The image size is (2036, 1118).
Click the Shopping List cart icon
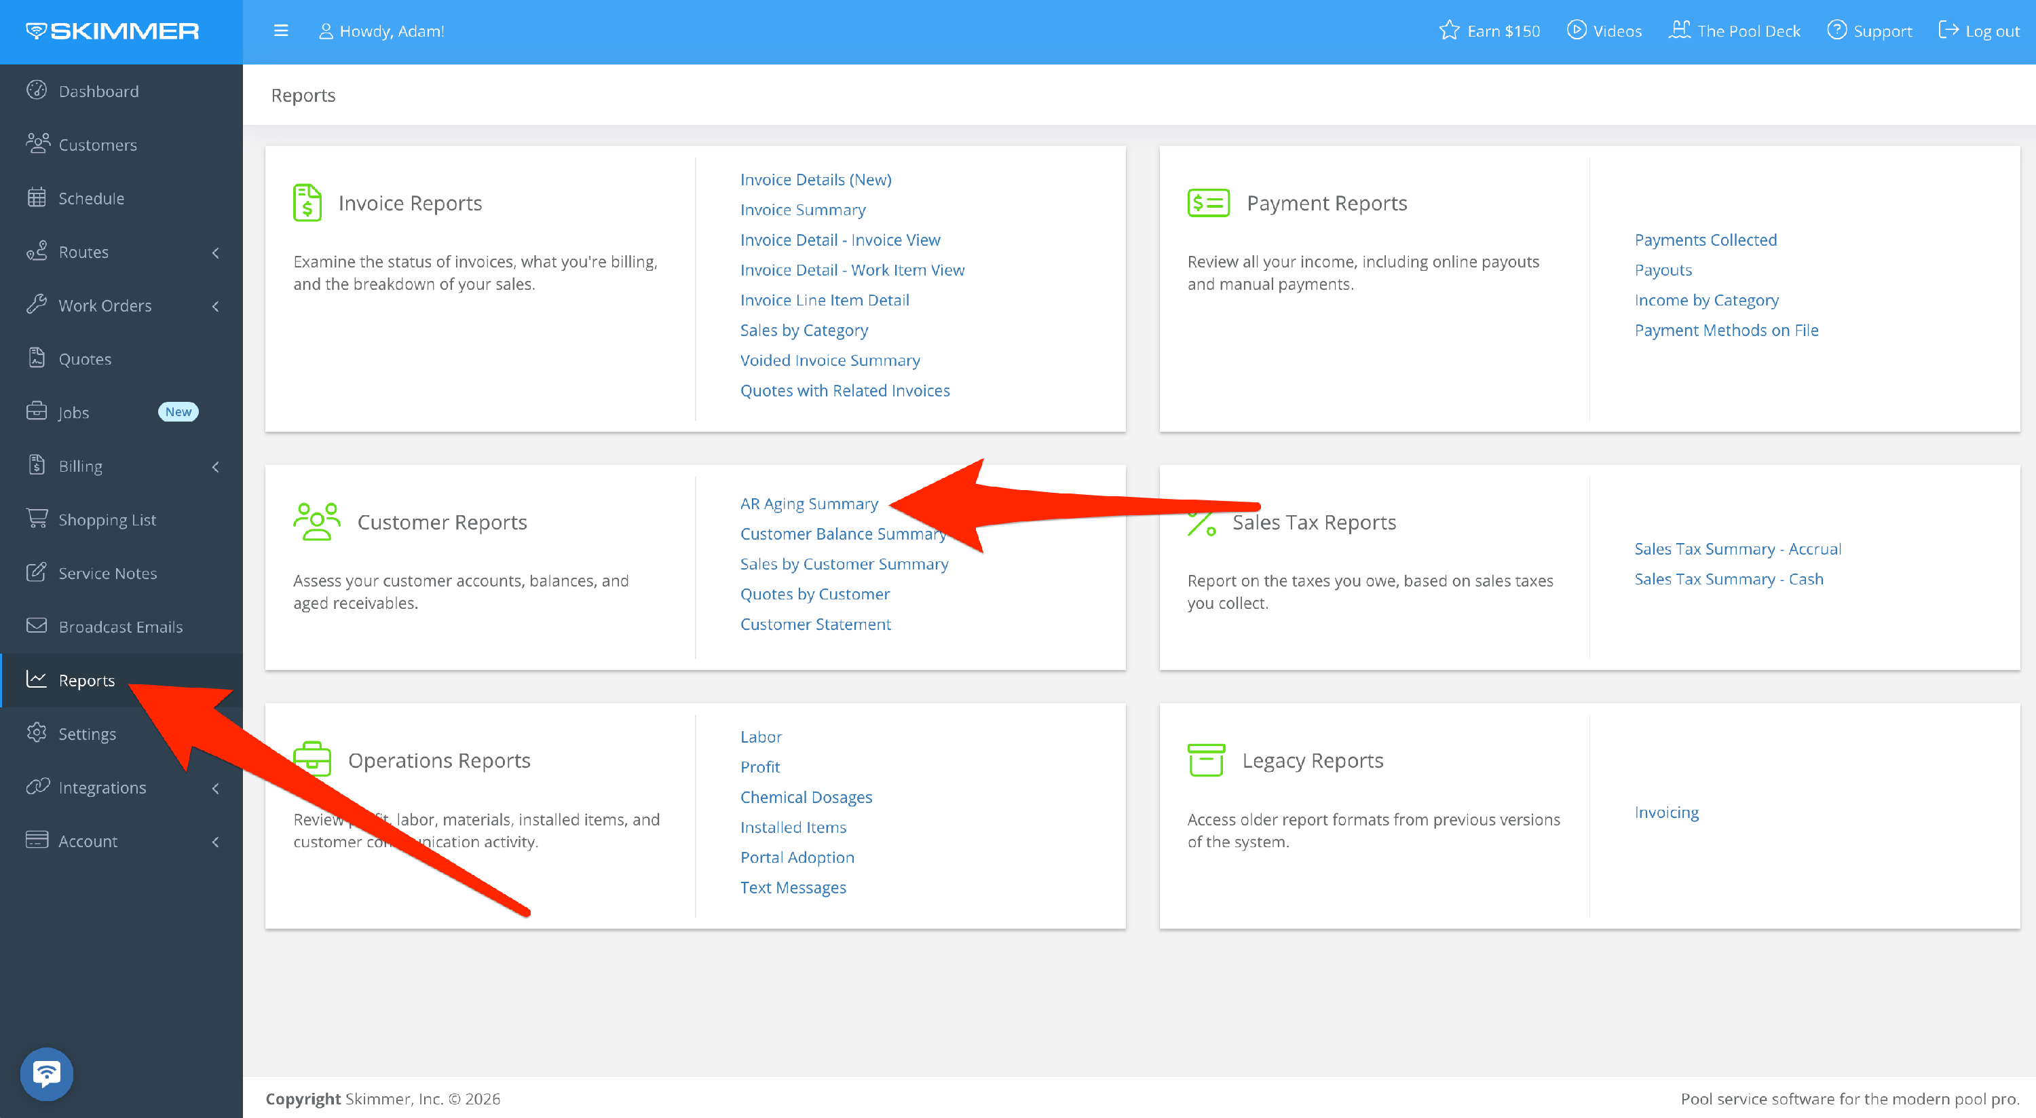click(37, 519)
